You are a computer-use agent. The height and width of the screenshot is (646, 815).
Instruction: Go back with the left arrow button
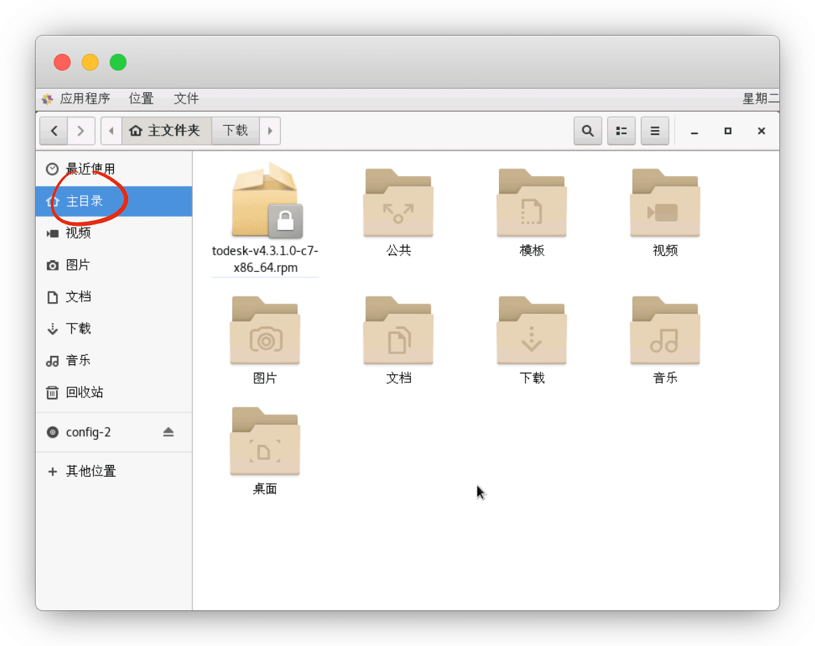tap(54, 131)
